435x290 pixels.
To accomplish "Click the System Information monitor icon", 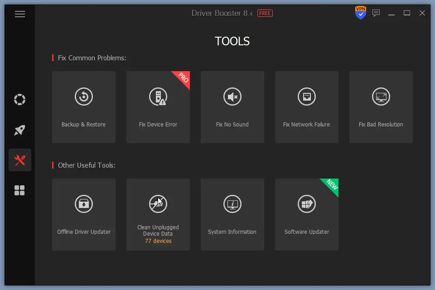I will click(232, 204).
